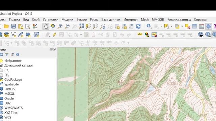The width and height of the screenshot is (216, 121).
Task: Click Browser Collapse All icon
Action: [x=12, y=54]
